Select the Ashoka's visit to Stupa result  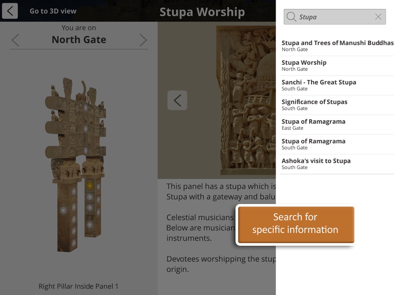pos(337,164)
